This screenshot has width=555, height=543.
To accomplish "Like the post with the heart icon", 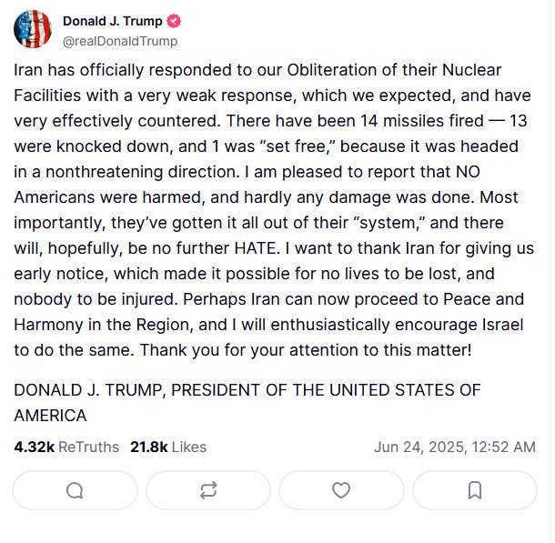I will (x=341, y=490).
